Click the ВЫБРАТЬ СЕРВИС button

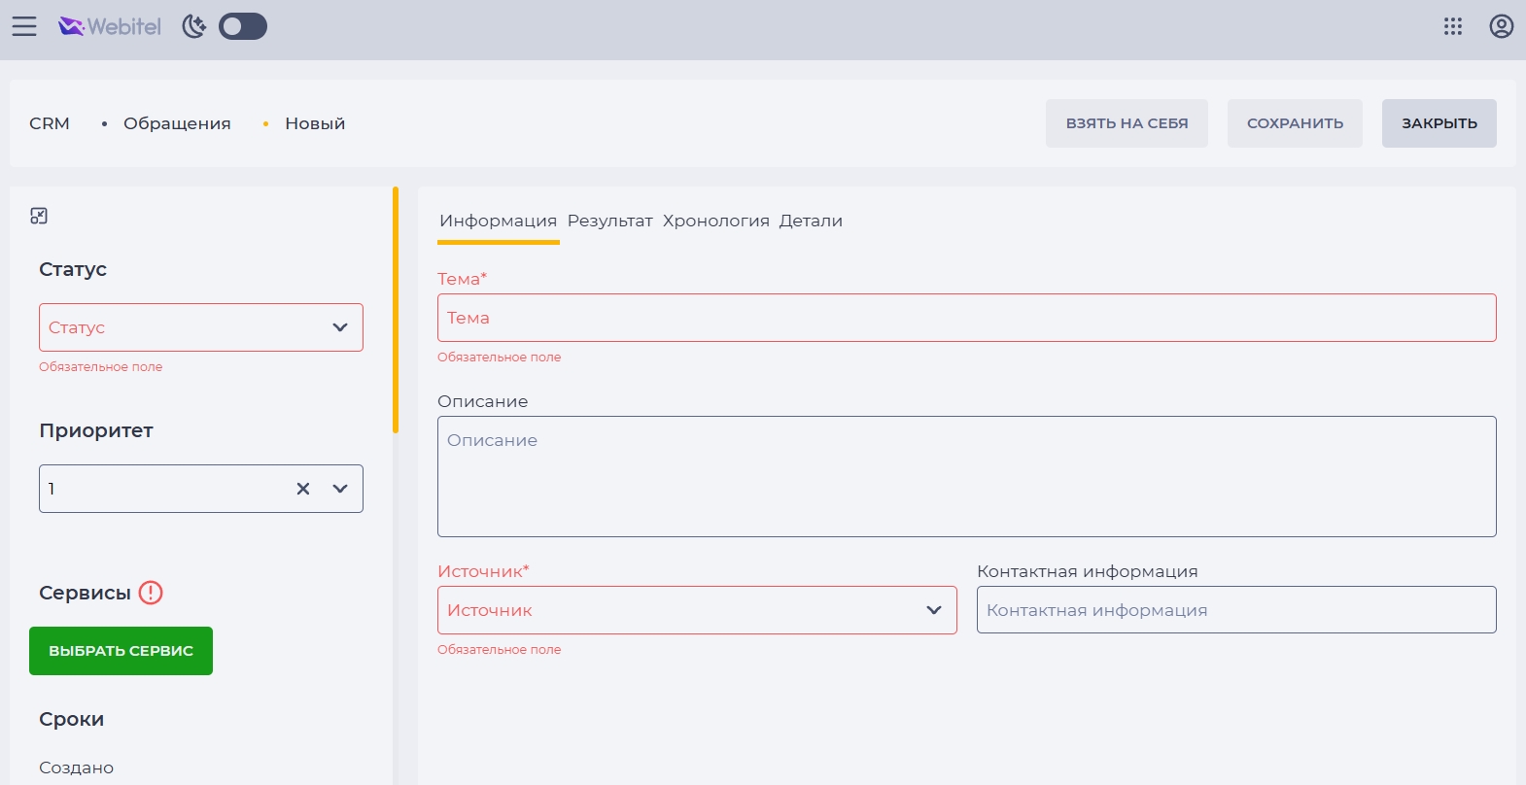[x=121, y=651]
